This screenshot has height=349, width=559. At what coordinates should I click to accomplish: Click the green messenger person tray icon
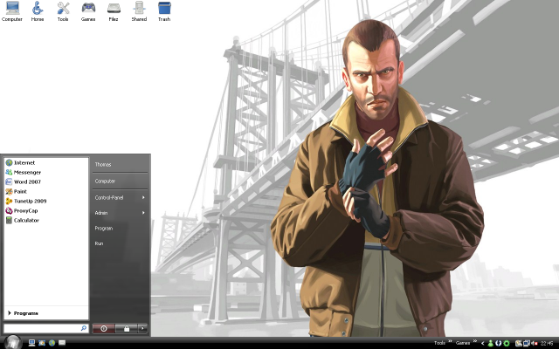point(491,343)
